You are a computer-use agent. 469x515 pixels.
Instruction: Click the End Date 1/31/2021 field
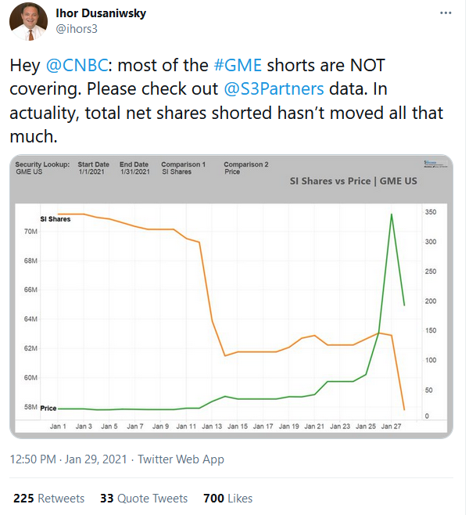pyautogui.click(x=134, y=168)
